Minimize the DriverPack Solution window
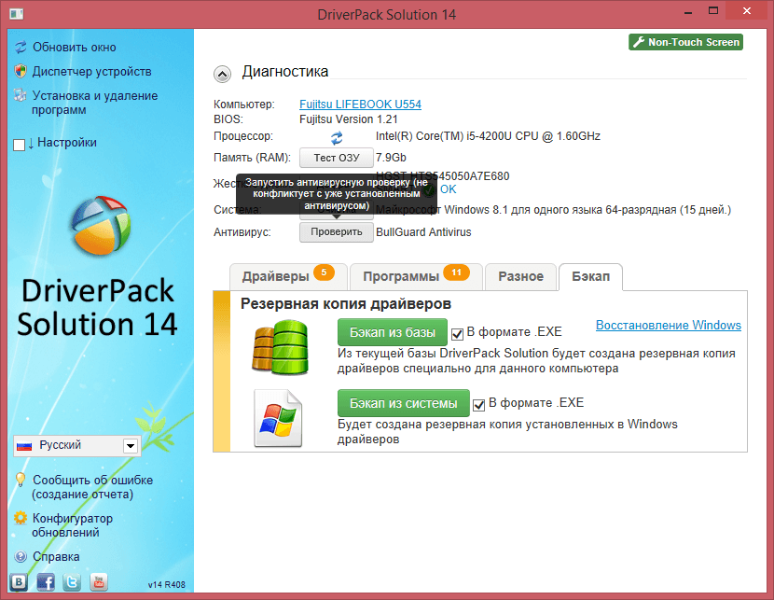Screen dimensions: 774x600 [689, 11]
